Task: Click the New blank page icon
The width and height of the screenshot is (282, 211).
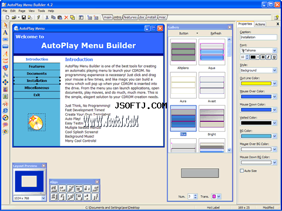Action: pyautogui.click(x=7, y=18)
